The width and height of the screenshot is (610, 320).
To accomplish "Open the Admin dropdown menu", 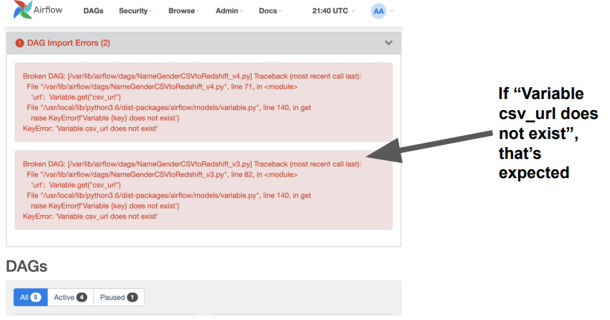I will coord(229,11).
